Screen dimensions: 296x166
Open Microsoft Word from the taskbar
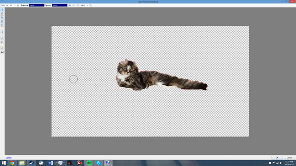click(x=50, y=163)
